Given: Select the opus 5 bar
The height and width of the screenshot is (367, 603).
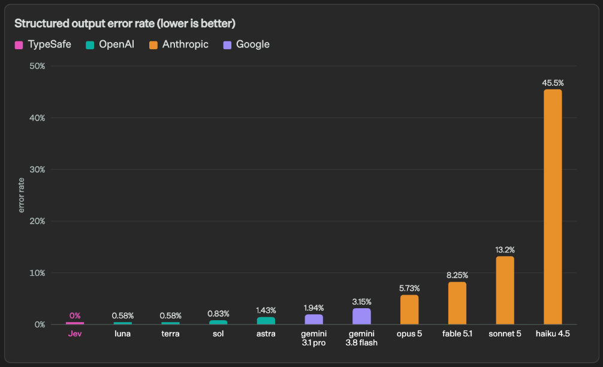Looking at the screenshot, I should (x=409, y=309).
